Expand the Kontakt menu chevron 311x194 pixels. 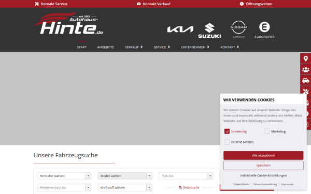[x=237, y=47]
